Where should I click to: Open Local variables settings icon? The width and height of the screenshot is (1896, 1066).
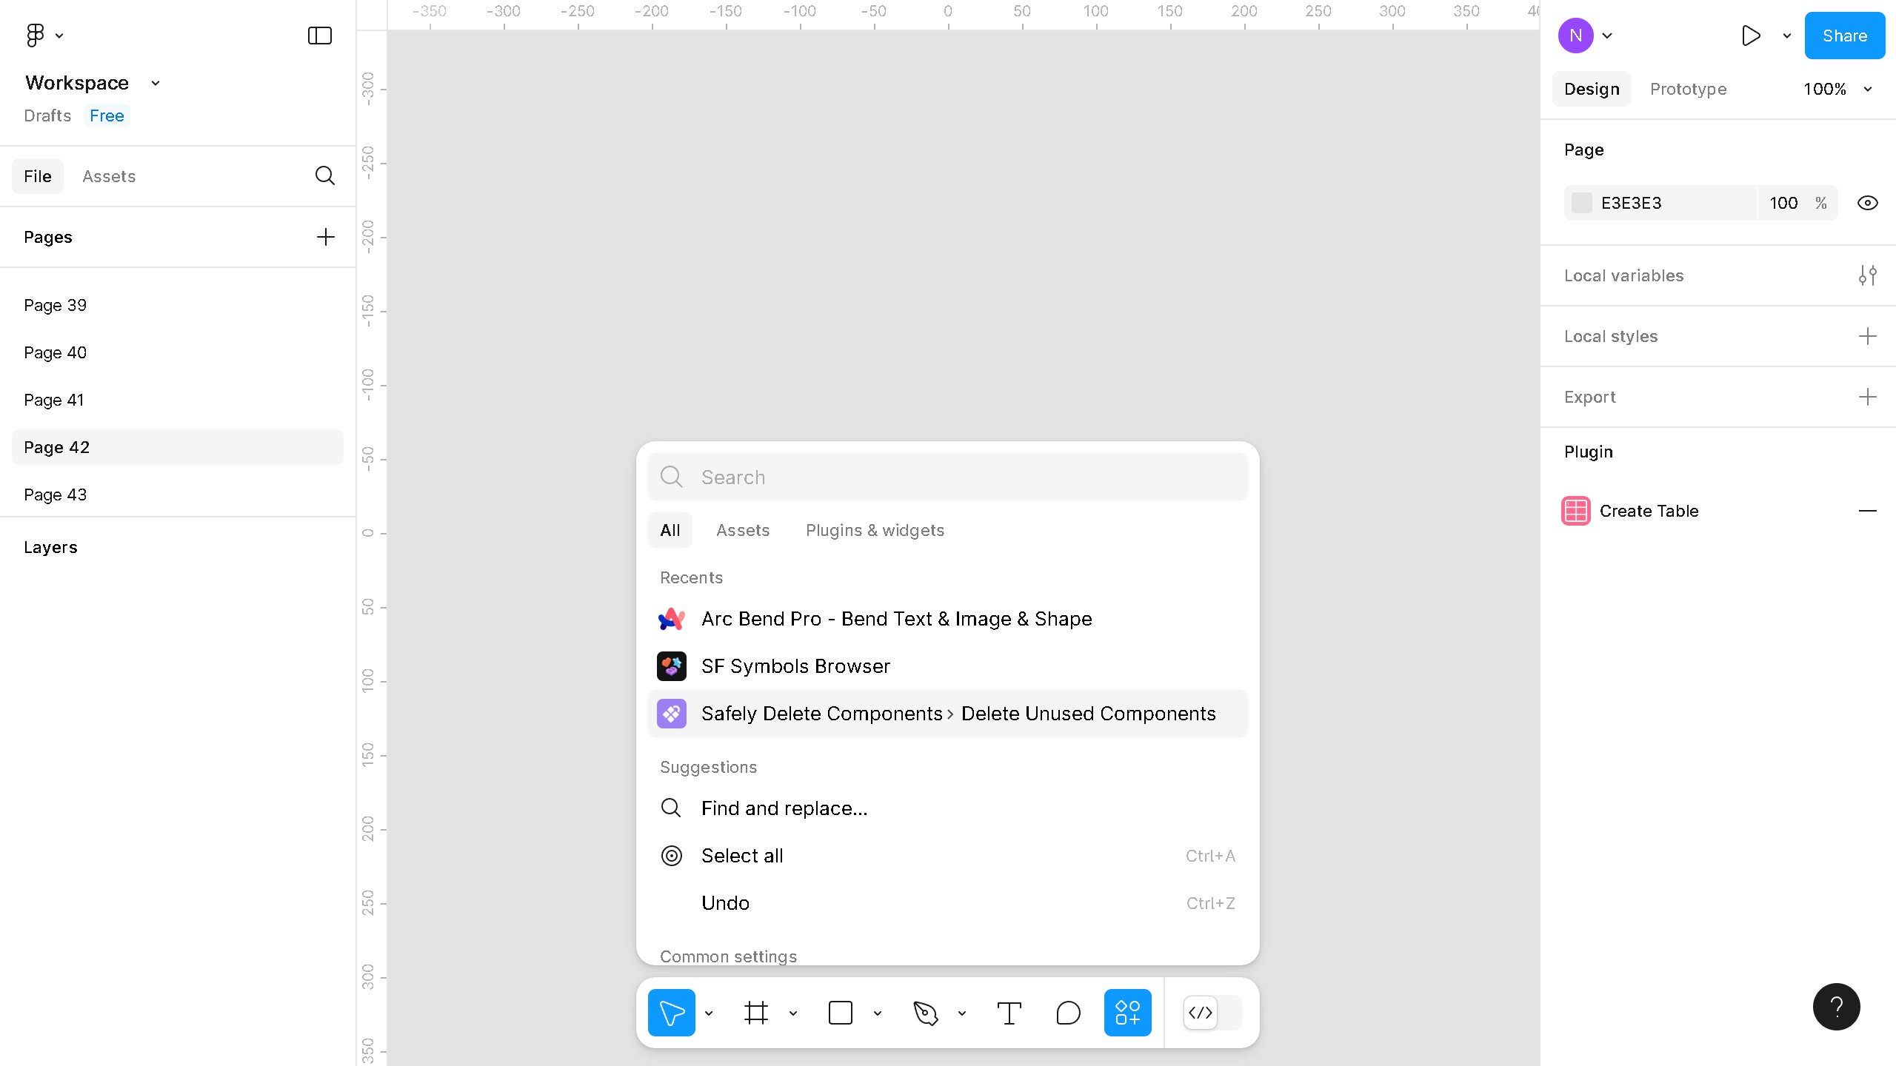coord(1867,275)
